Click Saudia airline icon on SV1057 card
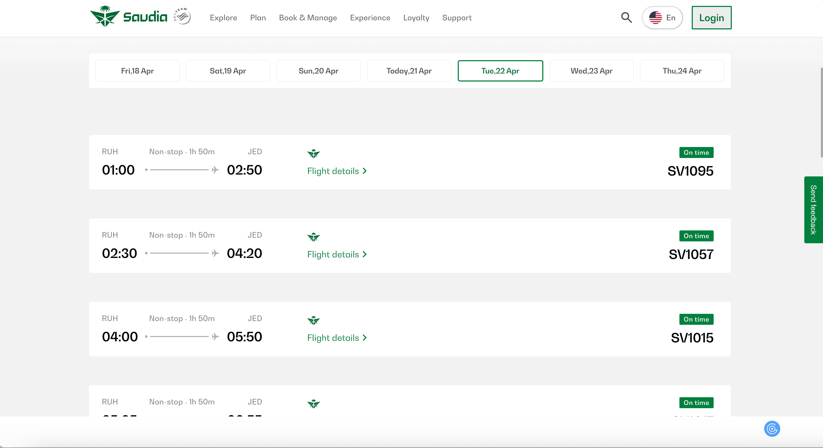Viewport: 823px width, 448px height. pyautogui.click(x=313, y=237)
